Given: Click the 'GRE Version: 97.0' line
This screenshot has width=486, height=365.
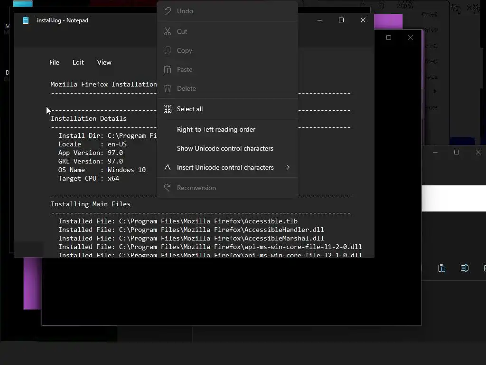Looking at the screenshot, I should coord(91,162).
